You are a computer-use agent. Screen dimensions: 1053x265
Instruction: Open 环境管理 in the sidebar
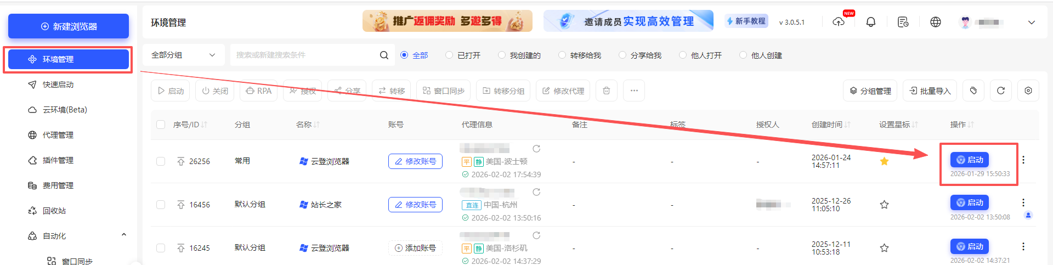point(69,59)
